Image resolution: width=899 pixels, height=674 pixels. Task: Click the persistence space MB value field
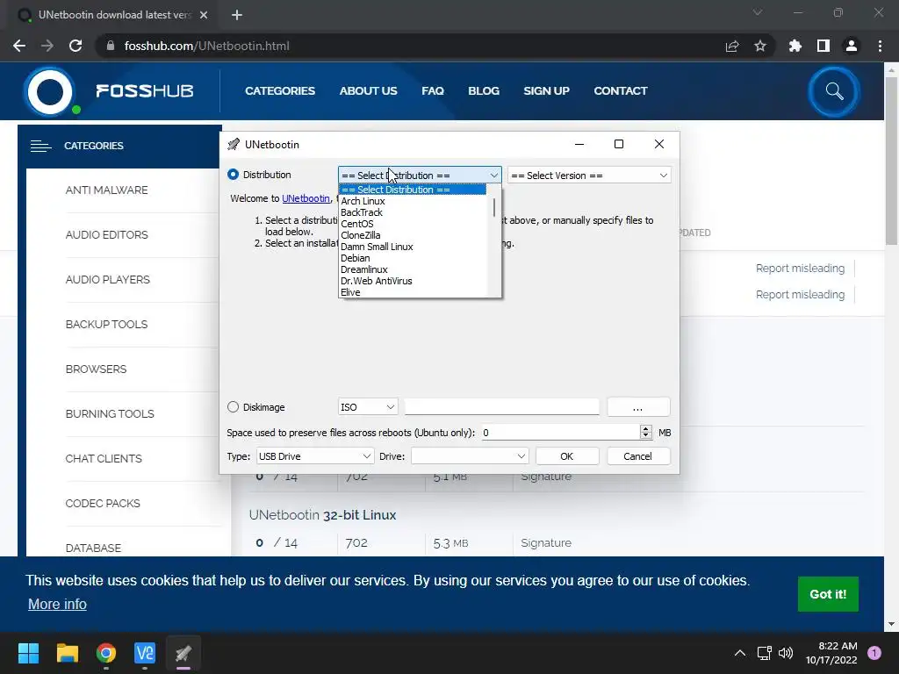coord(559,433)
